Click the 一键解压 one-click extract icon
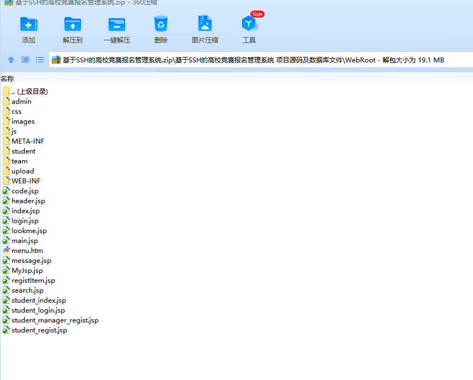 [117, 24]
